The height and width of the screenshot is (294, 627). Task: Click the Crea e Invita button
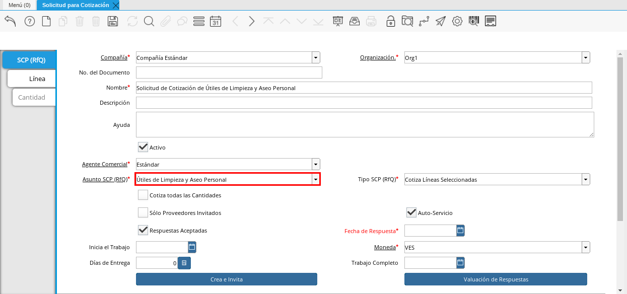pyautogui.click(x=227, y=279)
